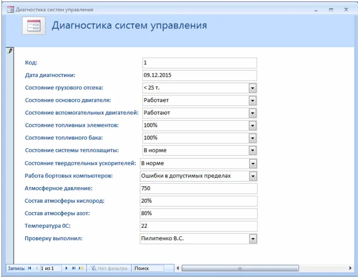The image size is (358, 277).
Task: Expand the Состояние грузового отсека dropdown
Action: tap(253, 88)
